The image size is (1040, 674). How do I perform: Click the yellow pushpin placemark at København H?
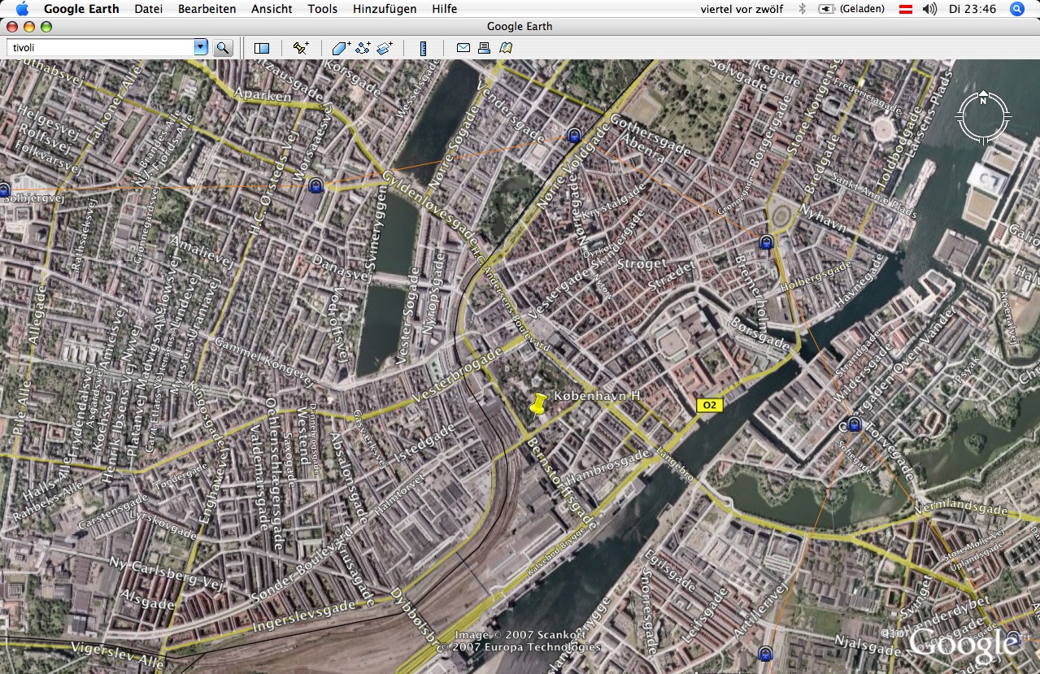(539, 404)
